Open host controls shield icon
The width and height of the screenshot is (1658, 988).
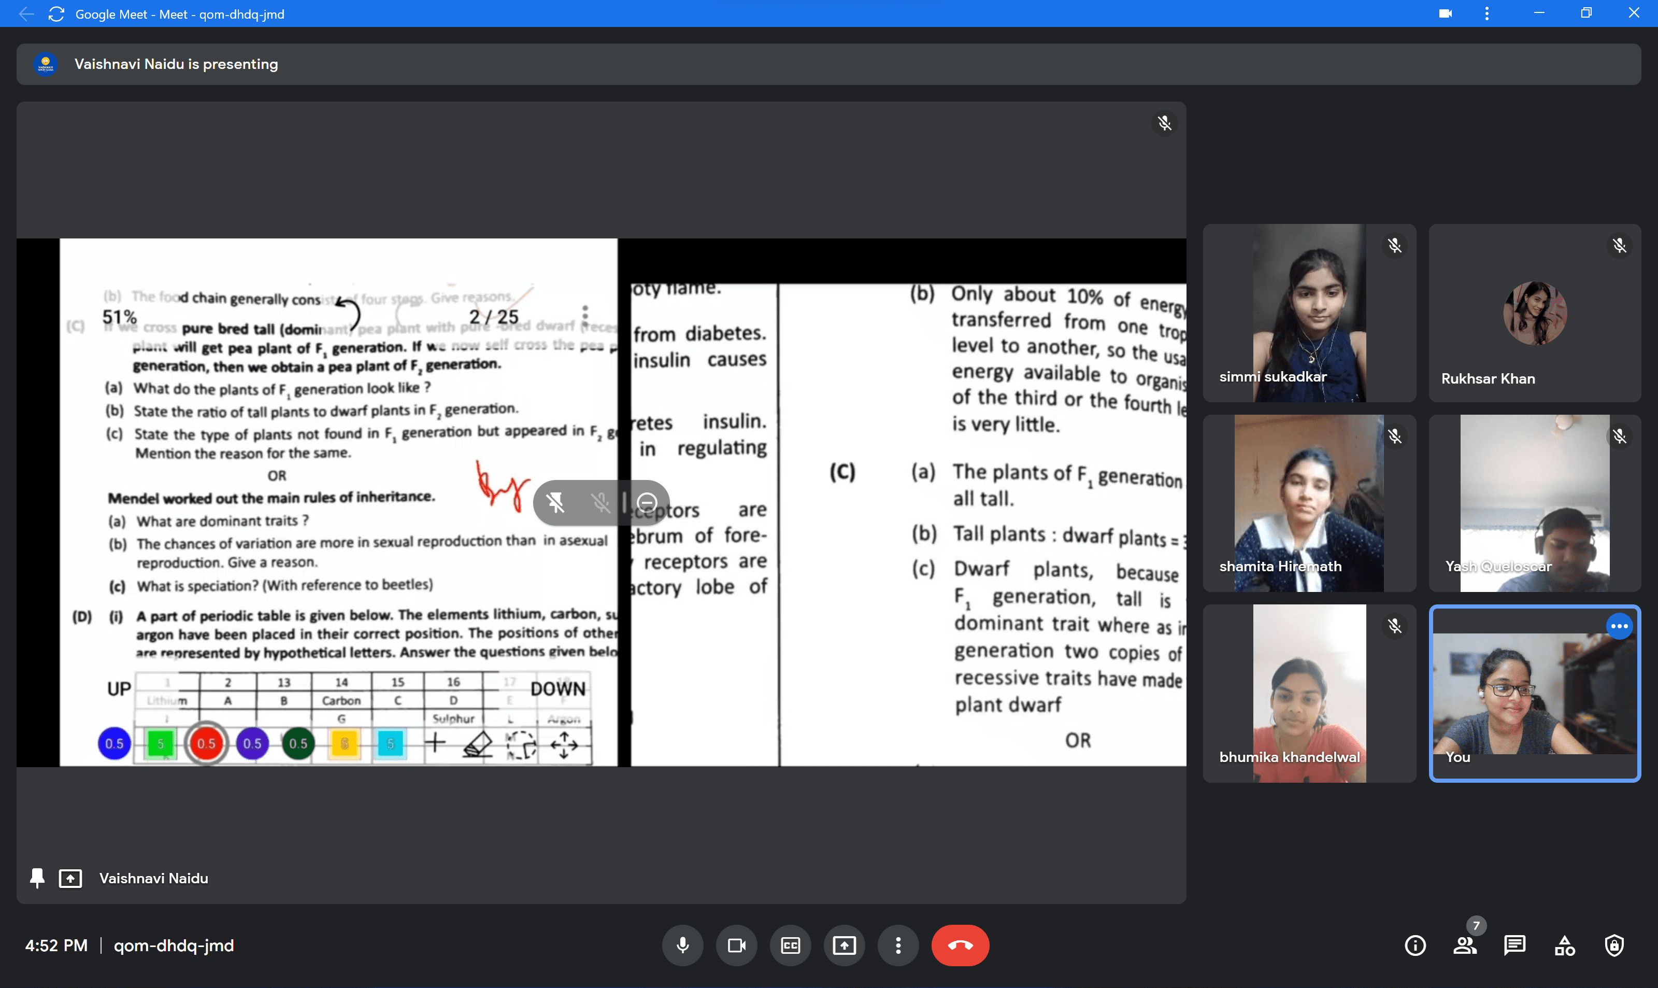[x=1614, y=945]
